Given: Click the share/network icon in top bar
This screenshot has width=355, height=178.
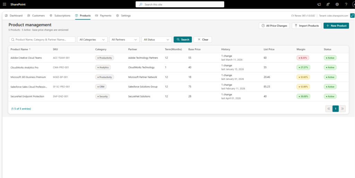Looking at the screenshot, I should [328, 4].
